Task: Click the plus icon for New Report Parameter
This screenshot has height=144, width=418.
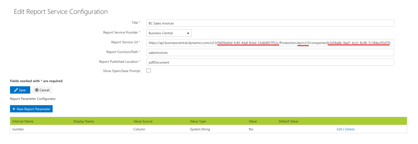Action: 14,109
